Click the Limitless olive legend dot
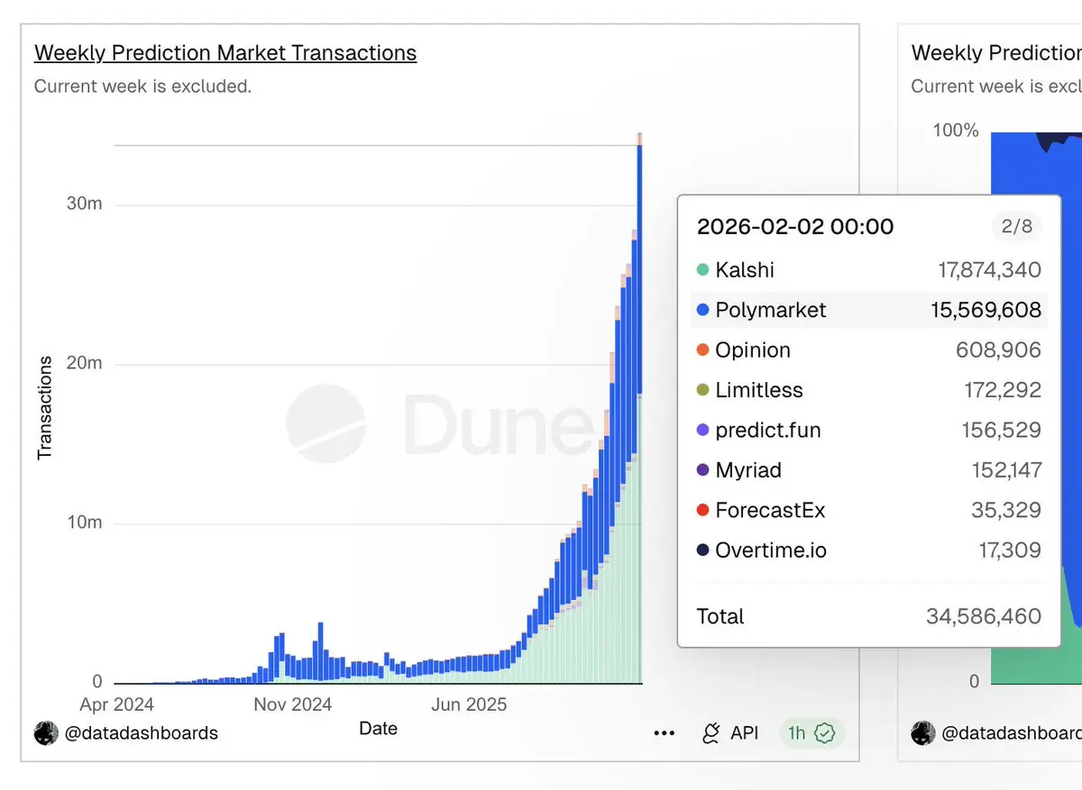This screenshot has height=790, width=1082. click(x=703, y=390)
